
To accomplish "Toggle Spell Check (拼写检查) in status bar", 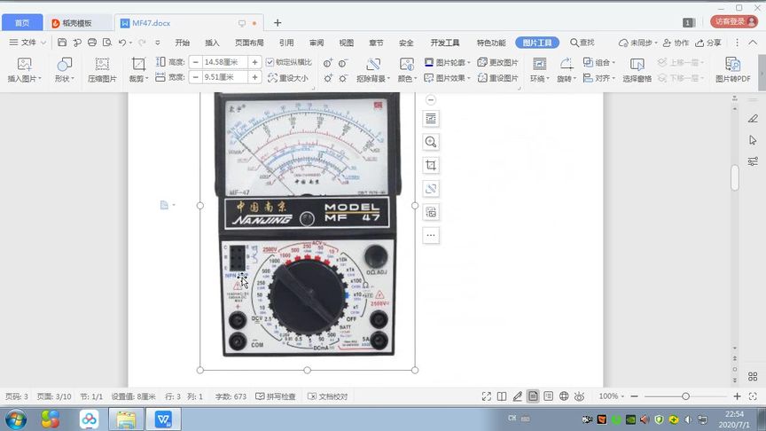I will 276,396.
